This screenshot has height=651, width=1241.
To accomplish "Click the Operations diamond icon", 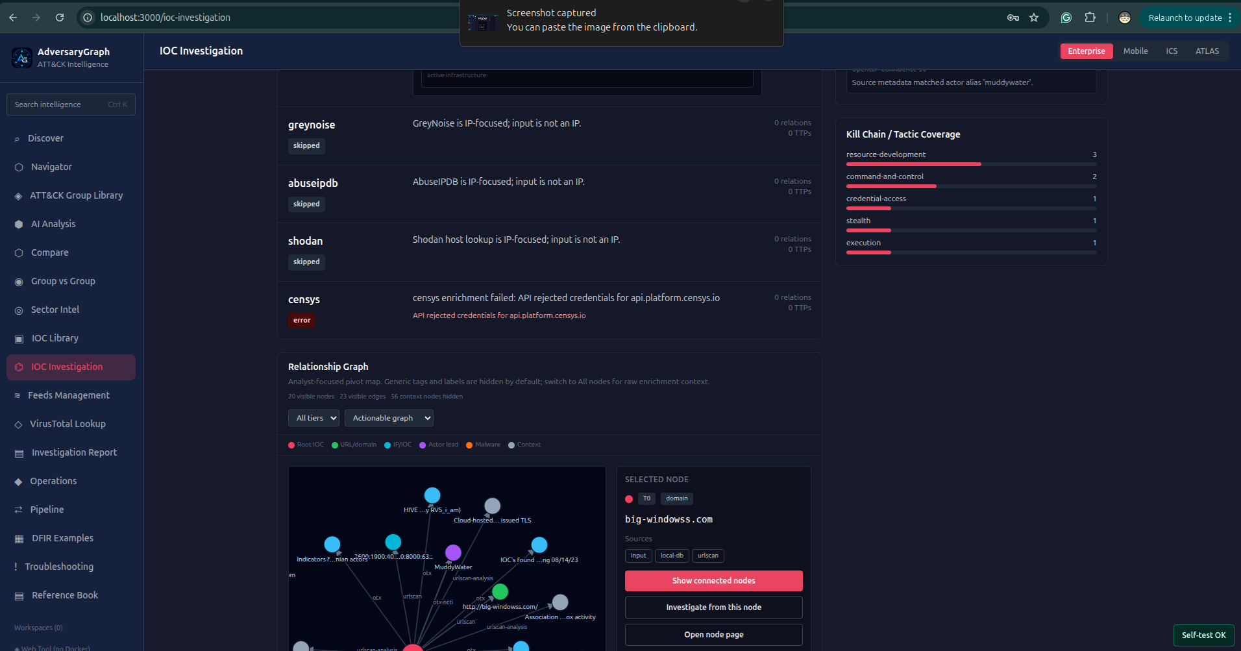I will pos(18,482).
